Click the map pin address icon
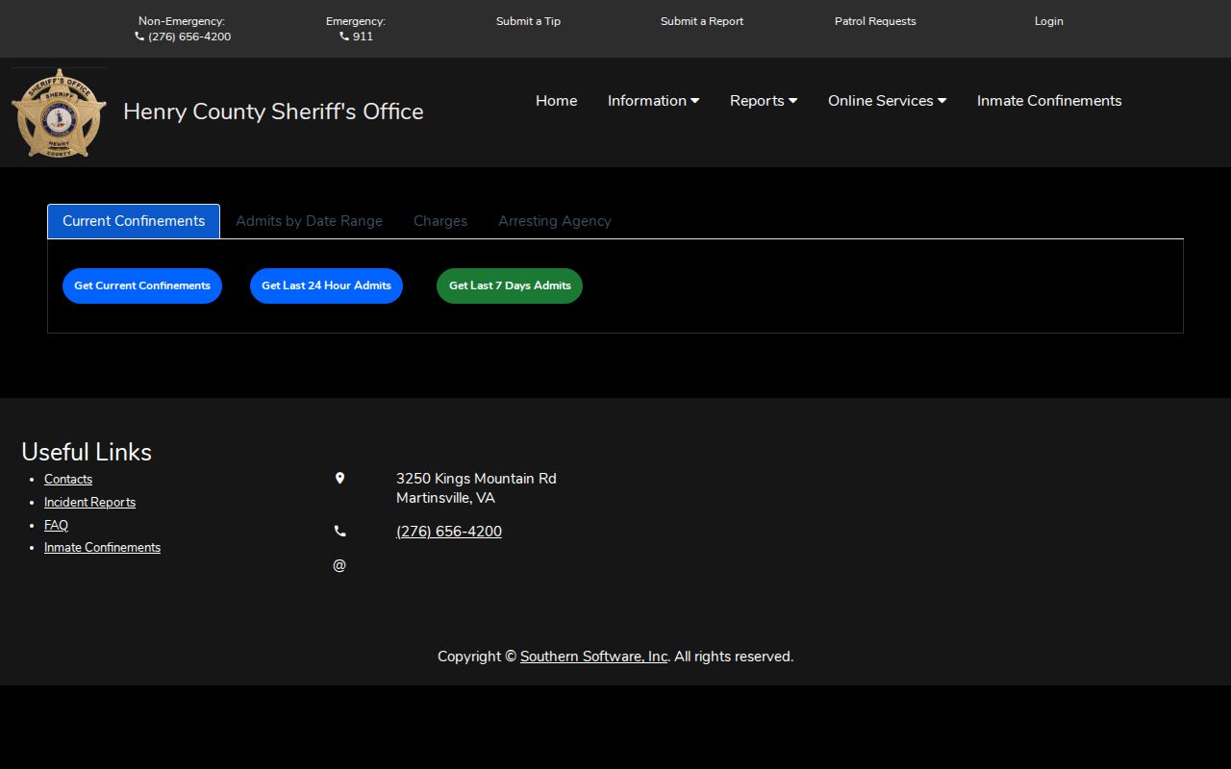The height and width of the screenshot is (769, 1231). [x=339, y=478]
